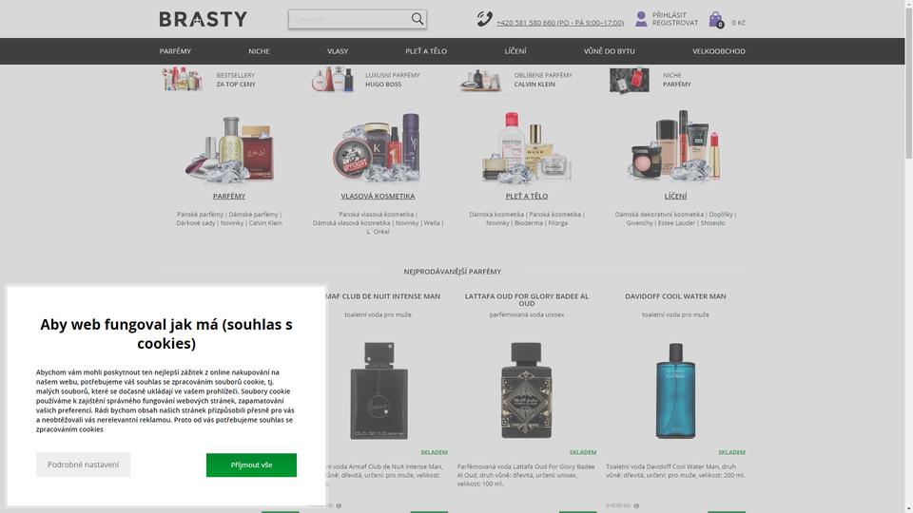Viewport: 913px width, 513px height.
Task: Select the Davidoff Cool Water bottle image
Action: (x=675, y=390)
